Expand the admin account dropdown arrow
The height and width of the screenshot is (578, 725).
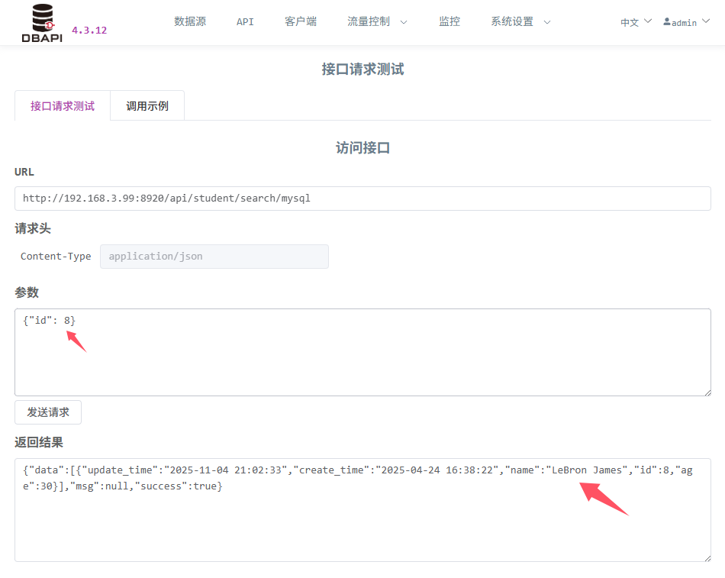pos(705,21)
